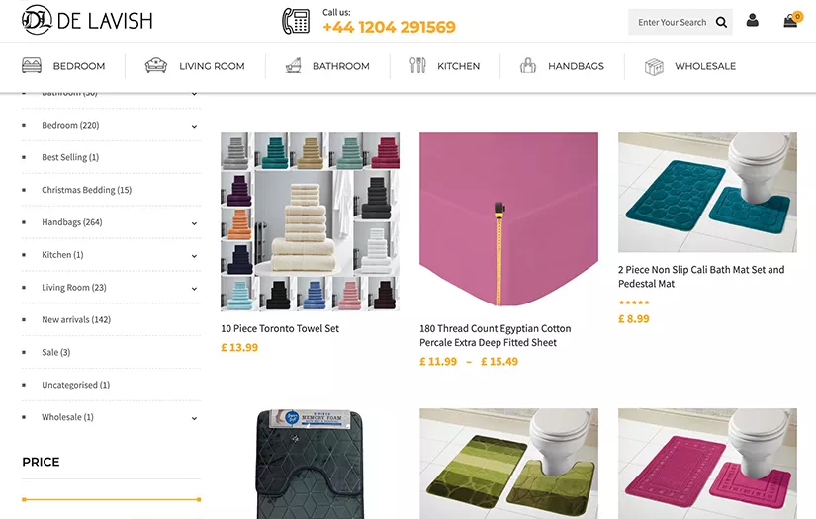Image resolution: width=816 pixels, height=519 pixels.
Task: Type in the Enter Your Search field
Action: click(671, 22)
